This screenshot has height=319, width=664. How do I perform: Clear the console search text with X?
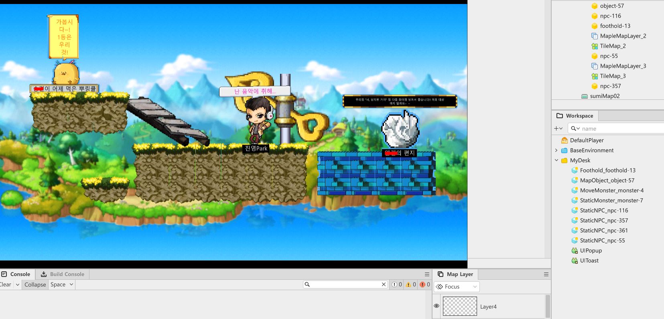(384, 285)
